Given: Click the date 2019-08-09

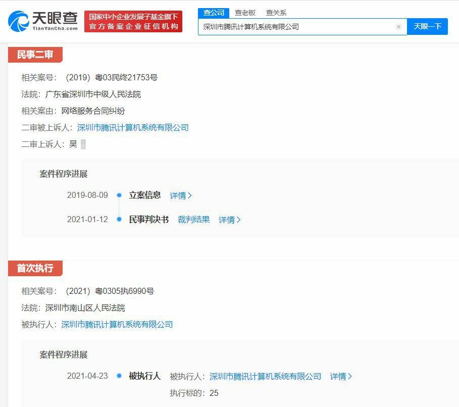Looking at the screenshot, I should 87,195.
